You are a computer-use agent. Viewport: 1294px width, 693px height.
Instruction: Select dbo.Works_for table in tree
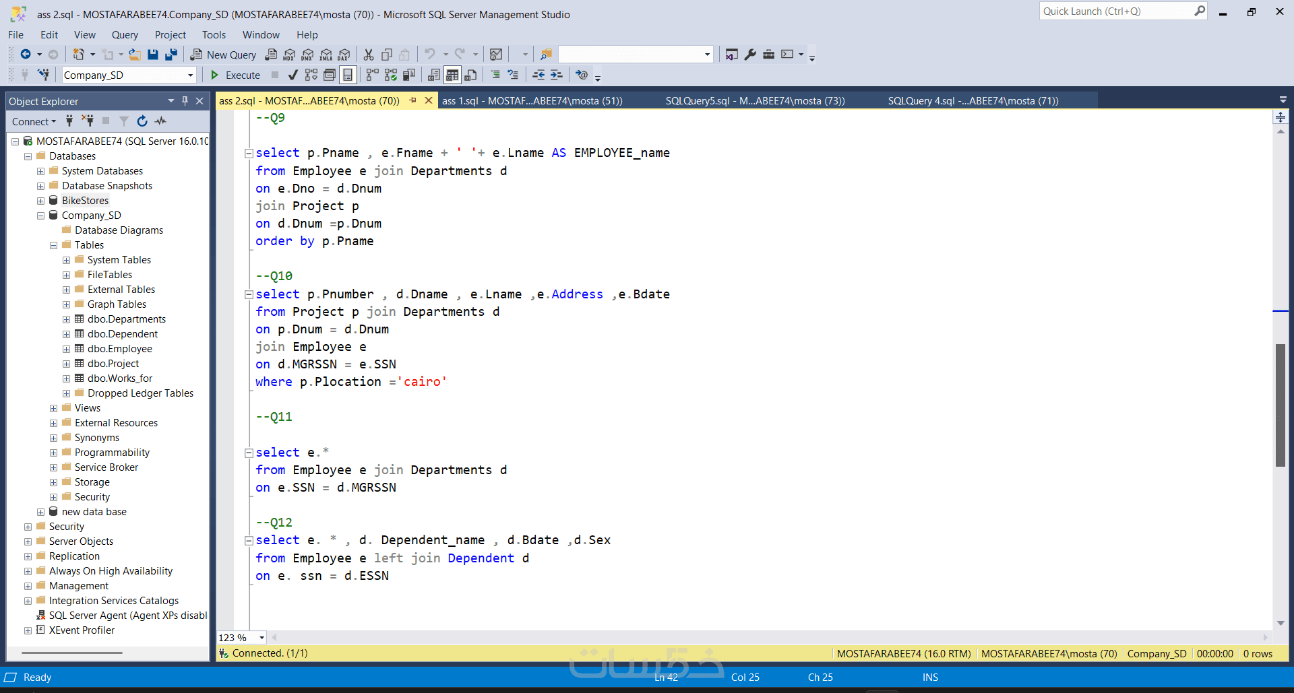[119, 378]
